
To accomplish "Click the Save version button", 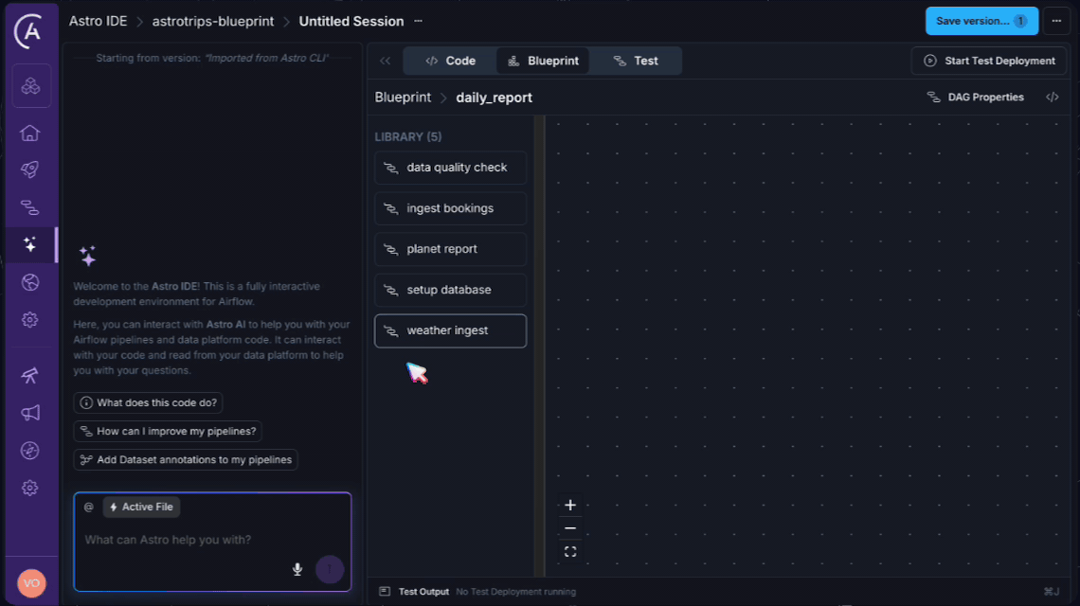I will pos(981,21).
